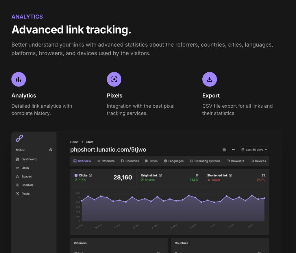Click the theme icon beside MENU

pos(51,150)
